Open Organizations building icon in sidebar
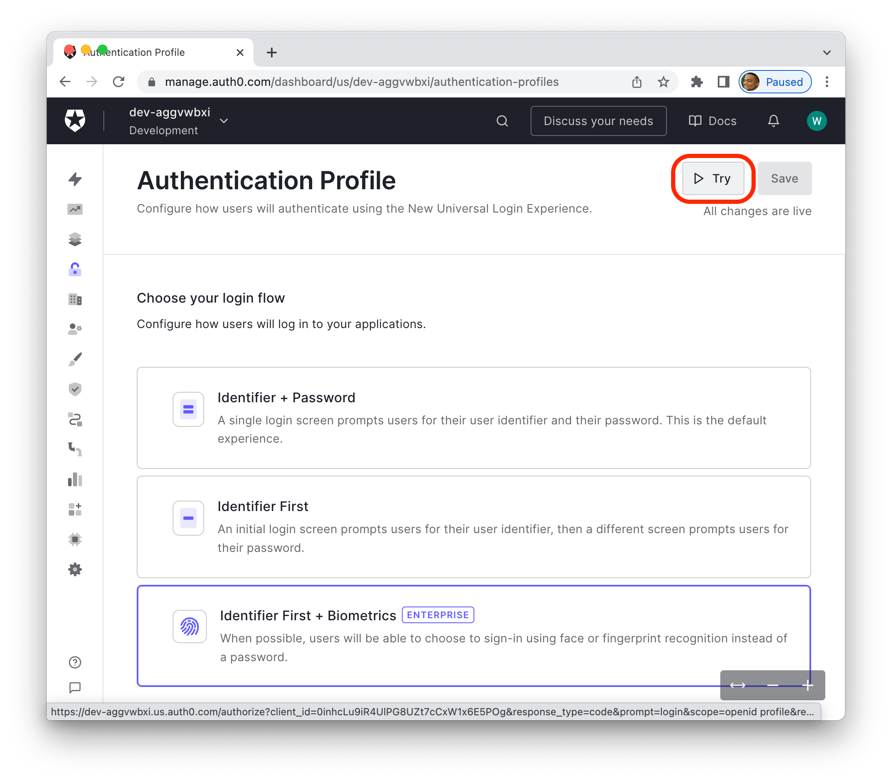892x782 pixels. coord(75,299)
